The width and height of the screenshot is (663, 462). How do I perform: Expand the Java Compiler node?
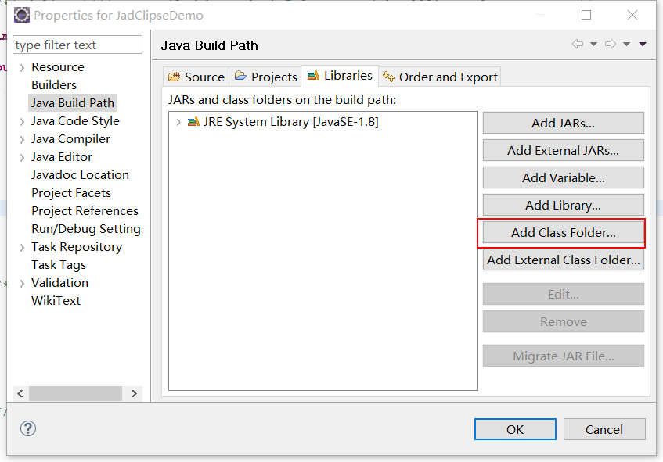(22, 139)
